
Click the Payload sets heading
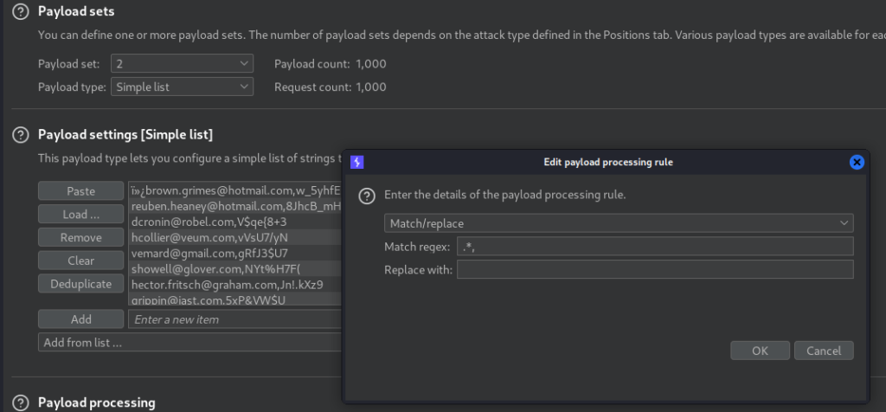[76, 11]
